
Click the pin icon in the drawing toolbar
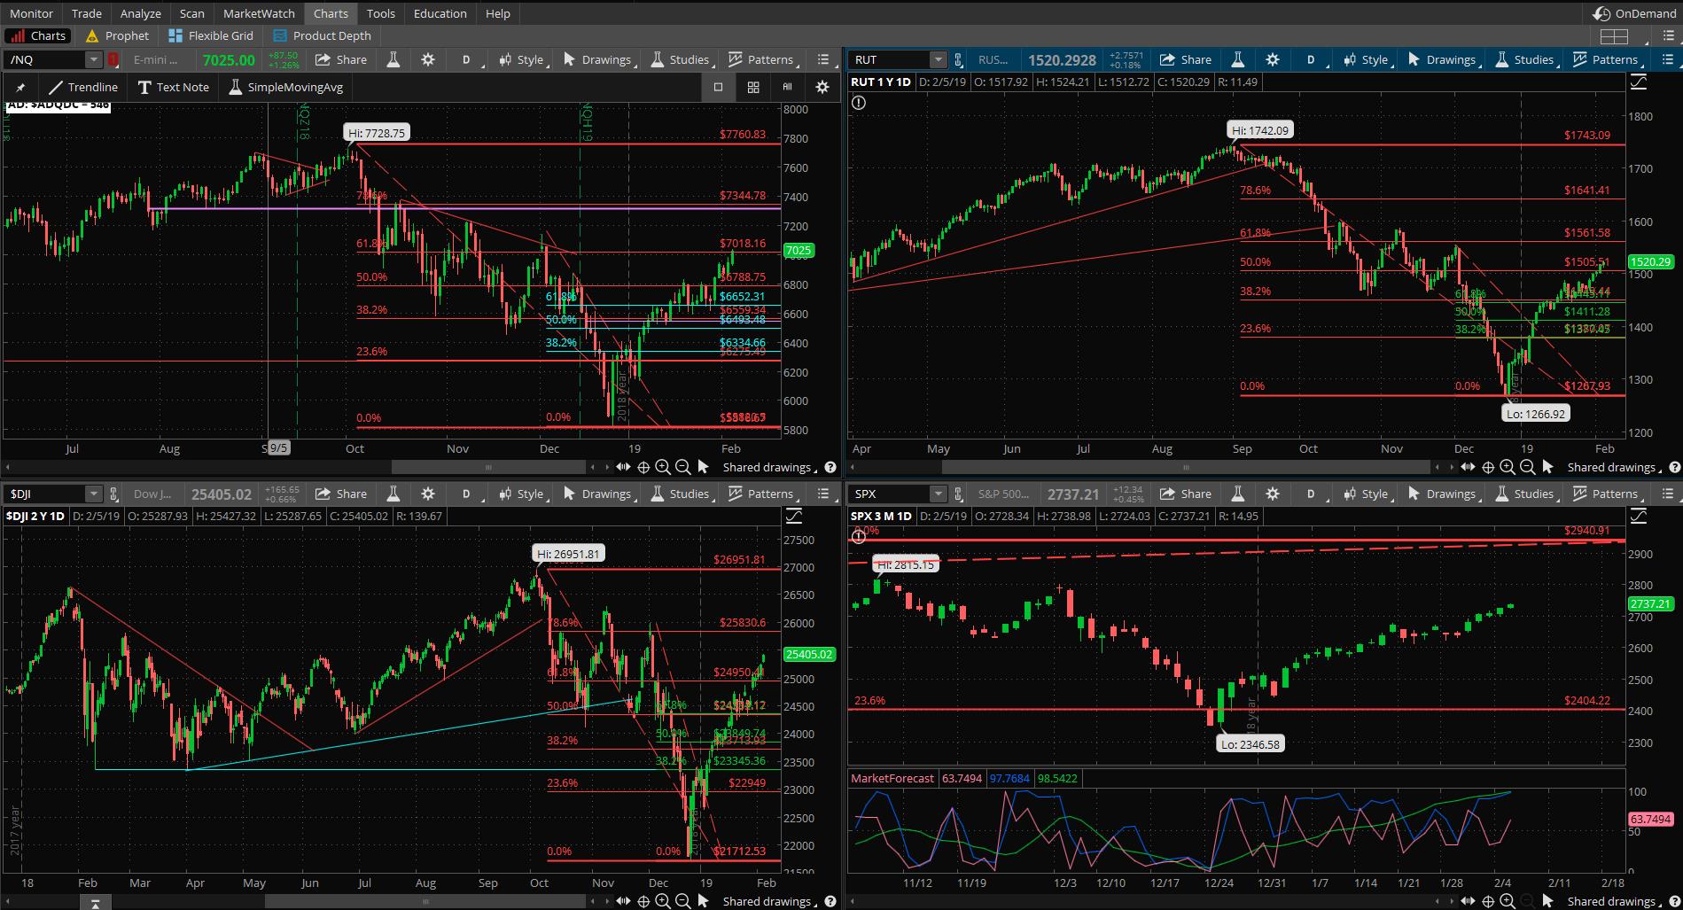click(20, 87)
